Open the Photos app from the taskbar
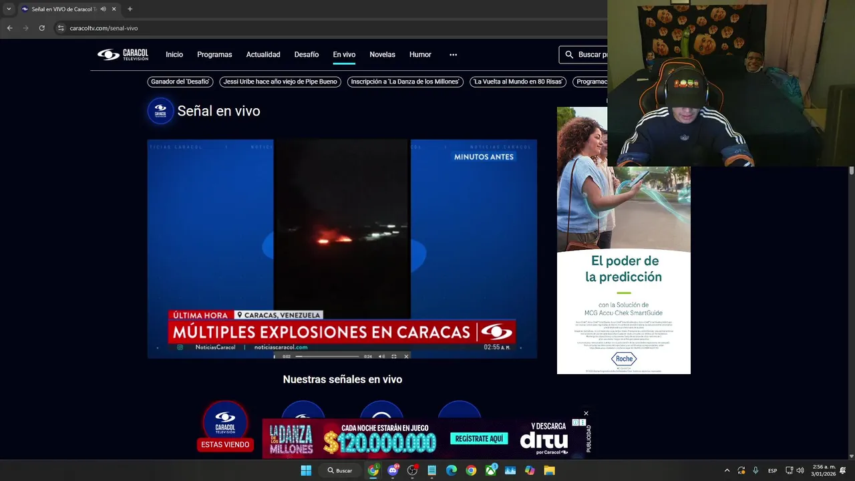Image resolution: width=855 pixels, height=481 pixels. coord(510,470)
